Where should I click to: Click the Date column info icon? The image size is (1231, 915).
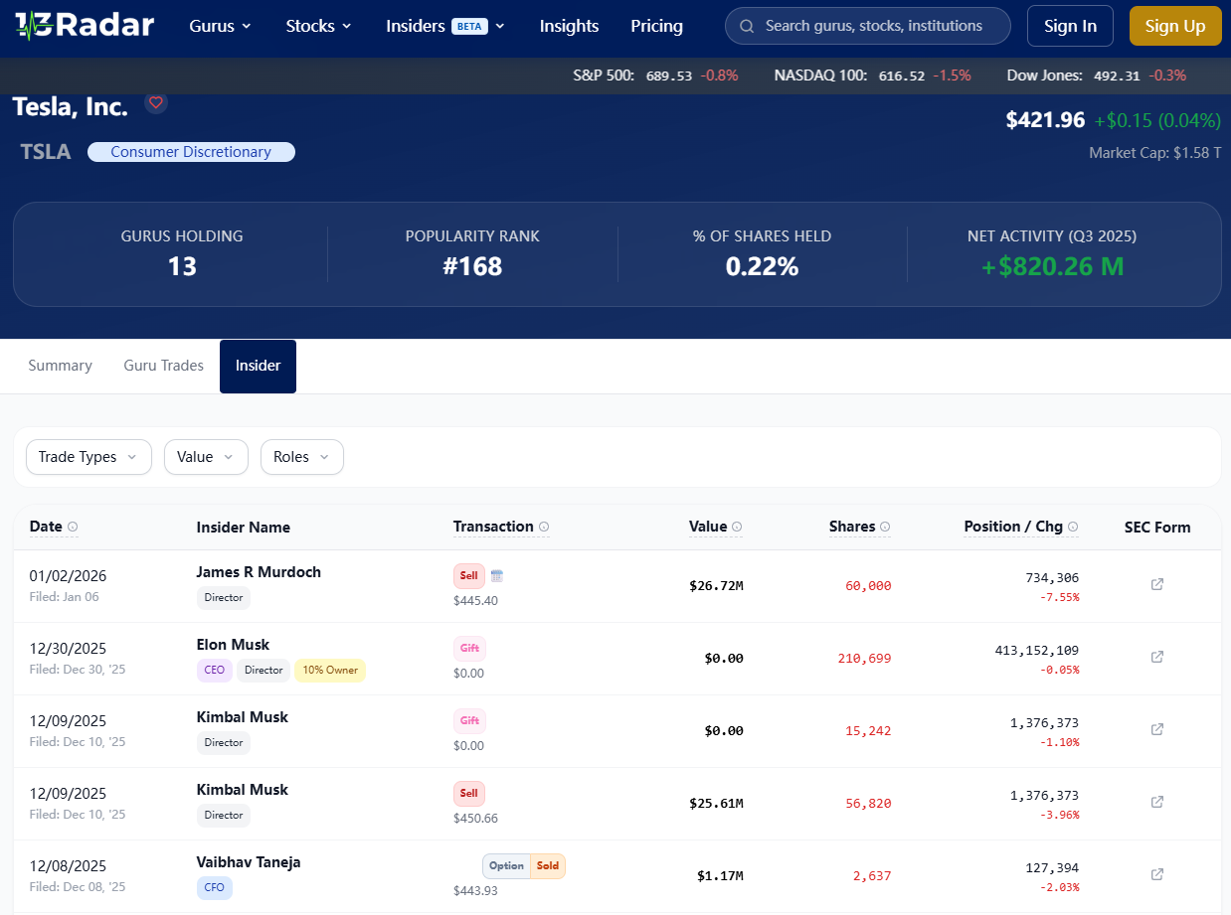coord(73,527)
